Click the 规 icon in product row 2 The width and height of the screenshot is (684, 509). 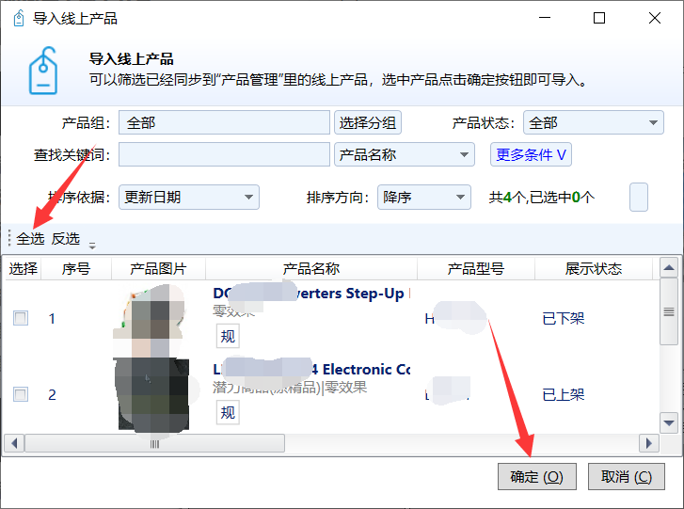pyautogui.click(x=228, y=412)
